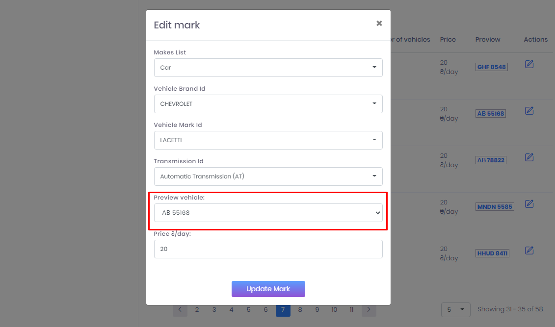The width and height of the screenshot is (555, 327).
Task: Open GHF 8548 preview link
Action: (x=491, y=67)
